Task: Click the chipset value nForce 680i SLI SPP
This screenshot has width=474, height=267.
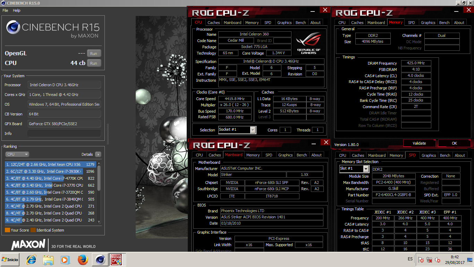Action: (x=272, y=183)
